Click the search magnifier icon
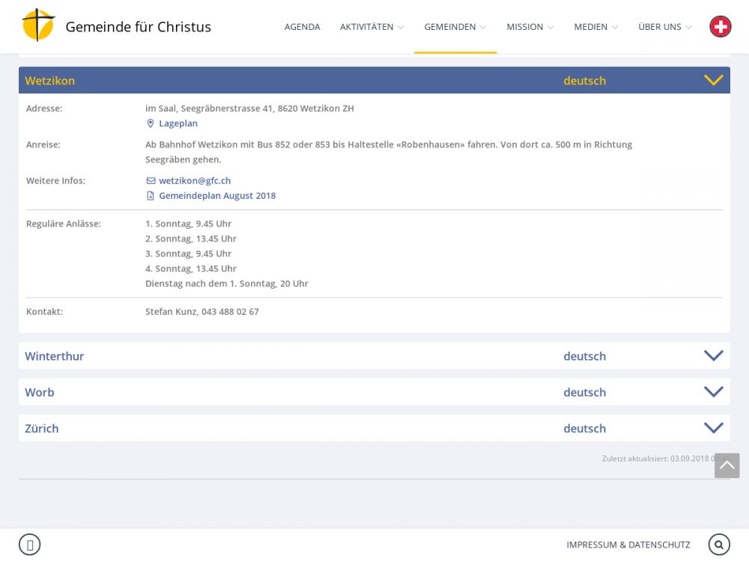Screen dimensions: 749x561 [718, 545]
